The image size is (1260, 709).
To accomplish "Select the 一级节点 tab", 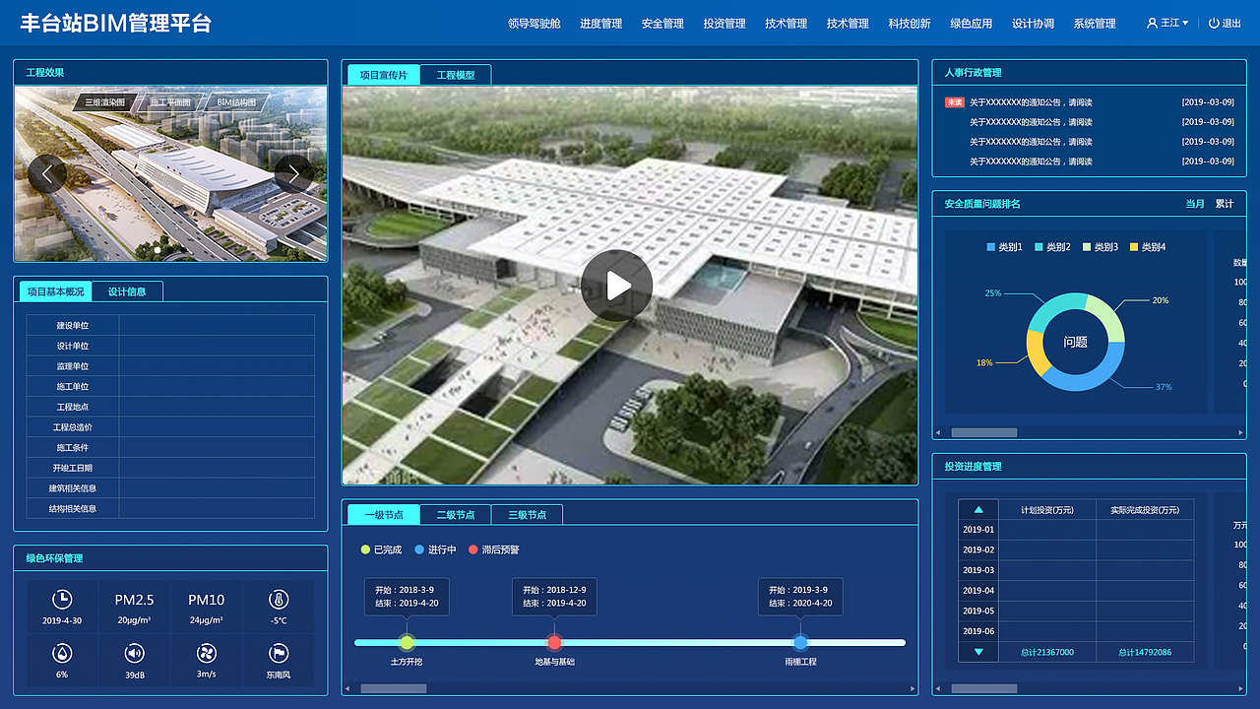I will point(384,514).
